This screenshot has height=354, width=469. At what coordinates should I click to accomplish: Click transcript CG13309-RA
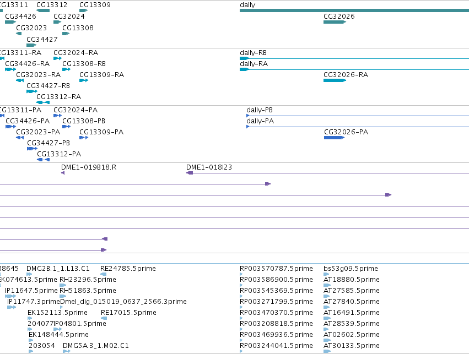(x=84, y=80)
